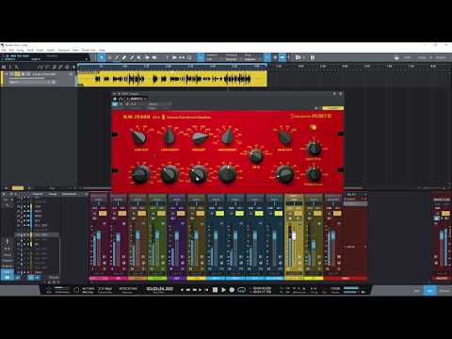Select the Listen speaker tool
The width and height of the screenshot is (452, 339).
tap(154, 57)
